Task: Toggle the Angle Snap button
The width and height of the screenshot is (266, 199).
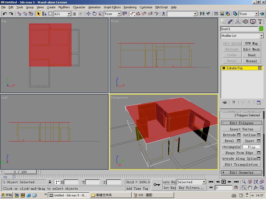Action: coord(138,14)
